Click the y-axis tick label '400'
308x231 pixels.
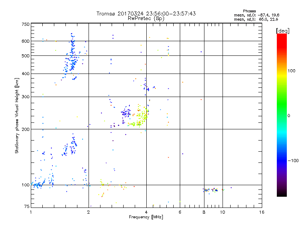tap(26, 74)
